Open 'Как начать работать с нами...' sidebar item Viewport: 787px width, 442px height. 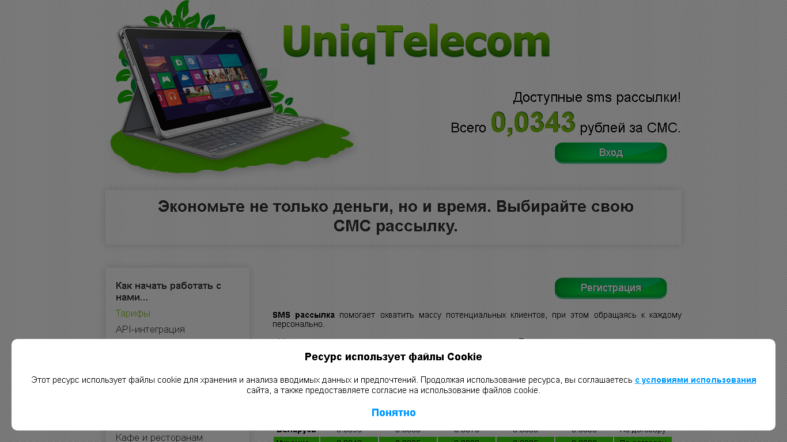tap(168, 291)
